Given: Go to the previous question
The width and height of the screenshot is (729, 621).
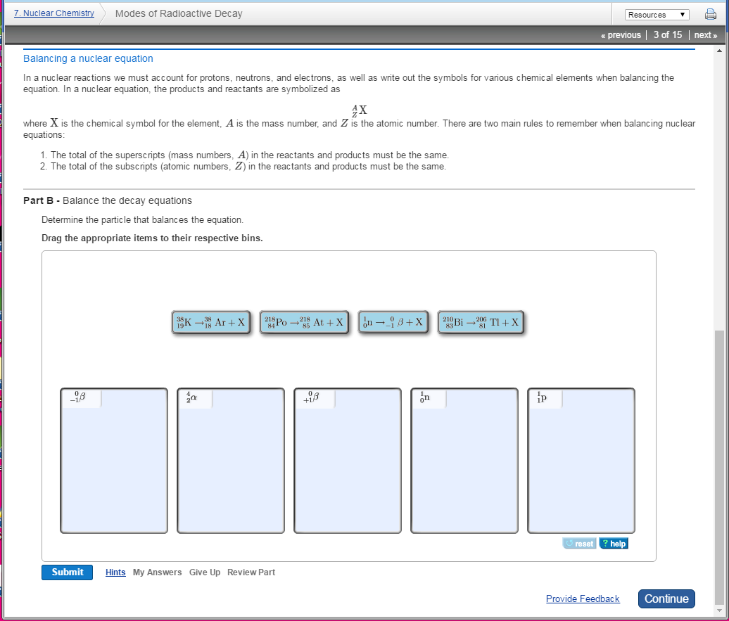Looking at the screenshot, I should click(621, 35).
